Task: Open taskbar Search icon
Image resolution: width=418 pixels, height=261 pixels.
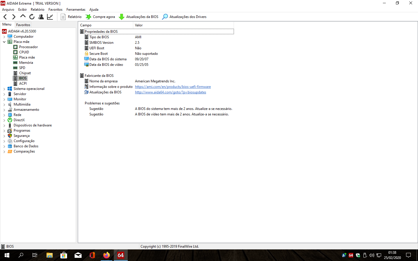Action: (x=21, y=255)
